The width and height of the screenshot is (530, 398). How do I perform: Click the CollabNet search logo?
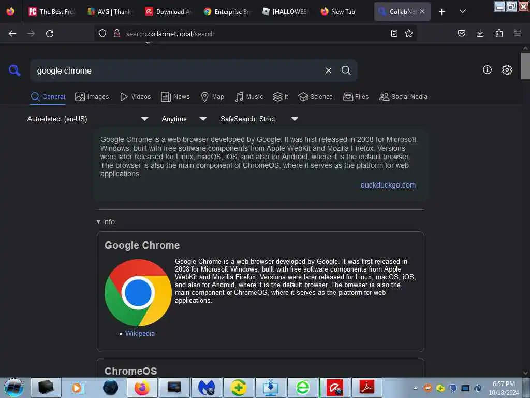(x=14, y=70)
